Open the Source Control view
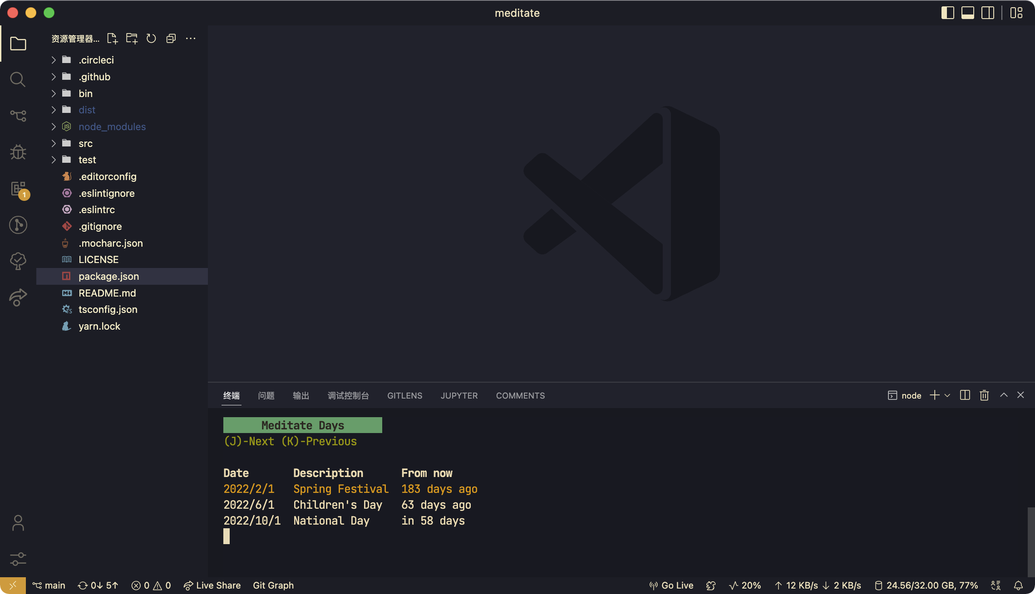The image size is (1035, 594). coord(18,116)
